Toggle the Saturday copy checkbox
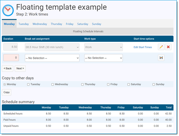Image resolution: width=179 pixels, height=136 pixels. (128, 84)
